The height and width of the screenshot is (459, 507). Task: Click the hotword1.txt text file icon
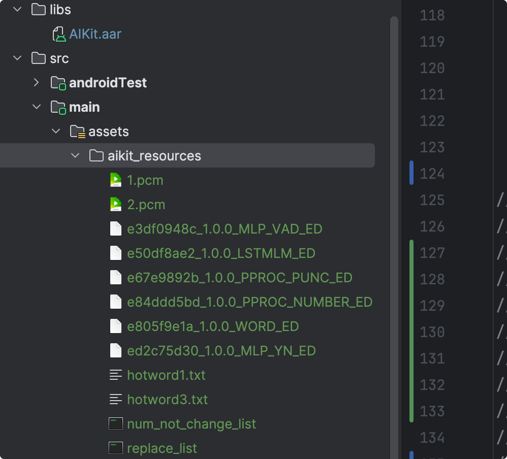coord(115,375)
